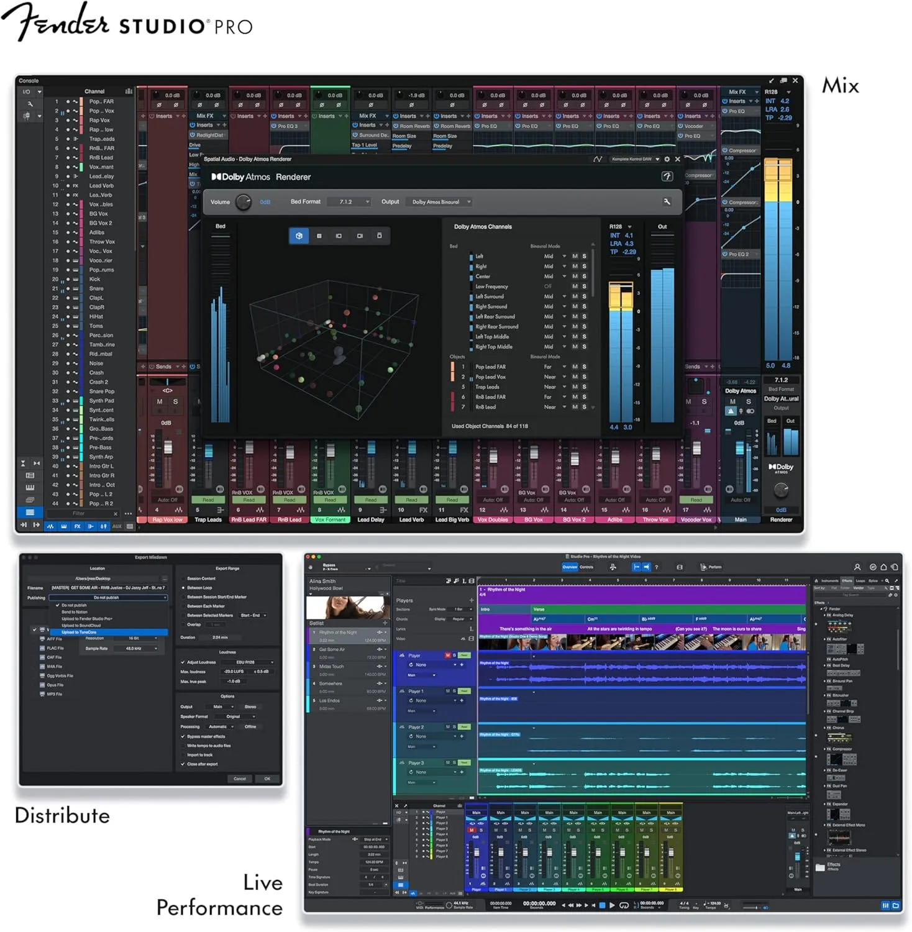Switch to the Controls tab next to Overview
Image resolution: width=912 pixels, height=932 pixels.
pos(586,567)
